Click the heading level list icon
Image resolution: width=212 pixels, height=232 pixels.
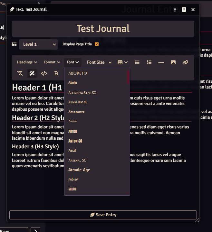tap(14, 44)
